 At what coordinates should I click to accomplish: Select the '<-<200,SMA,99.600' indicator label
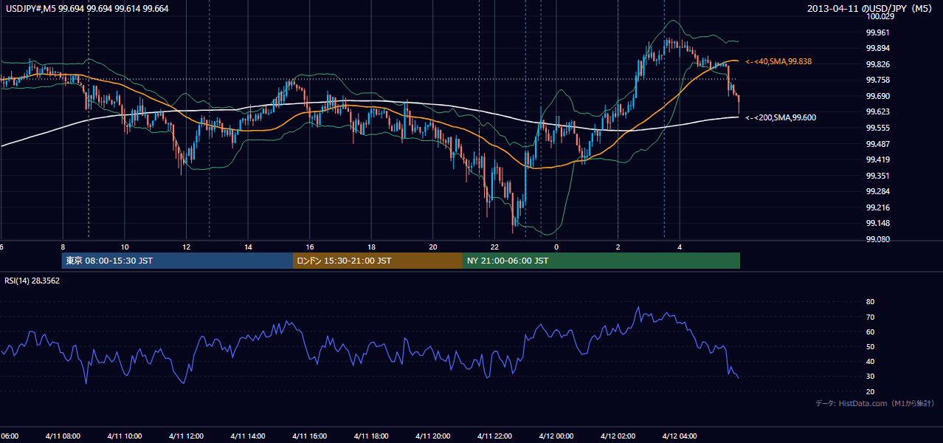click(781, 117)
